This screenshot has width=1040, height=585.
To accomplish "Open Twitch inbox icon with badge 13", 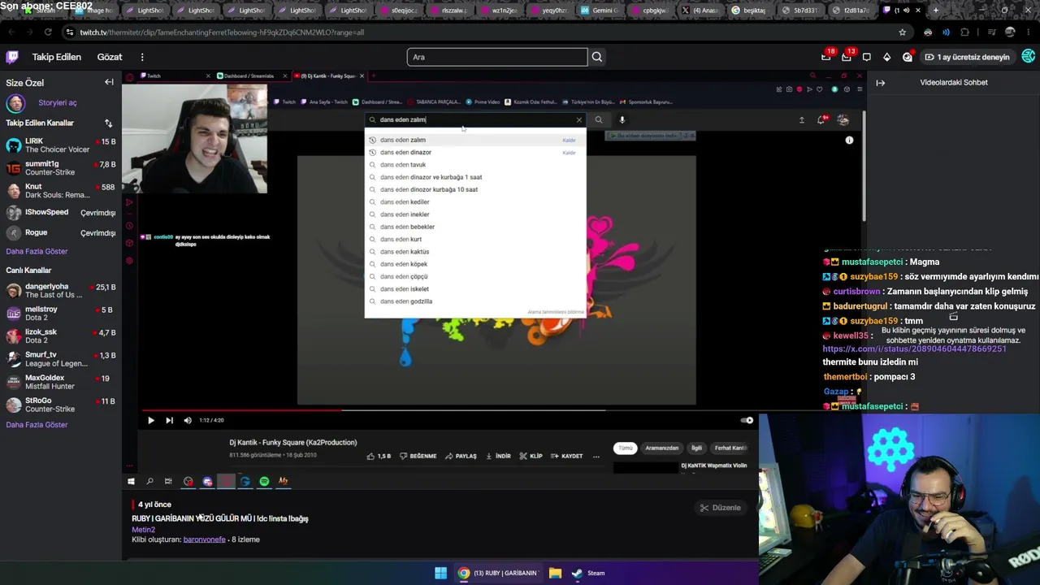I will click(x=847, y=57).
